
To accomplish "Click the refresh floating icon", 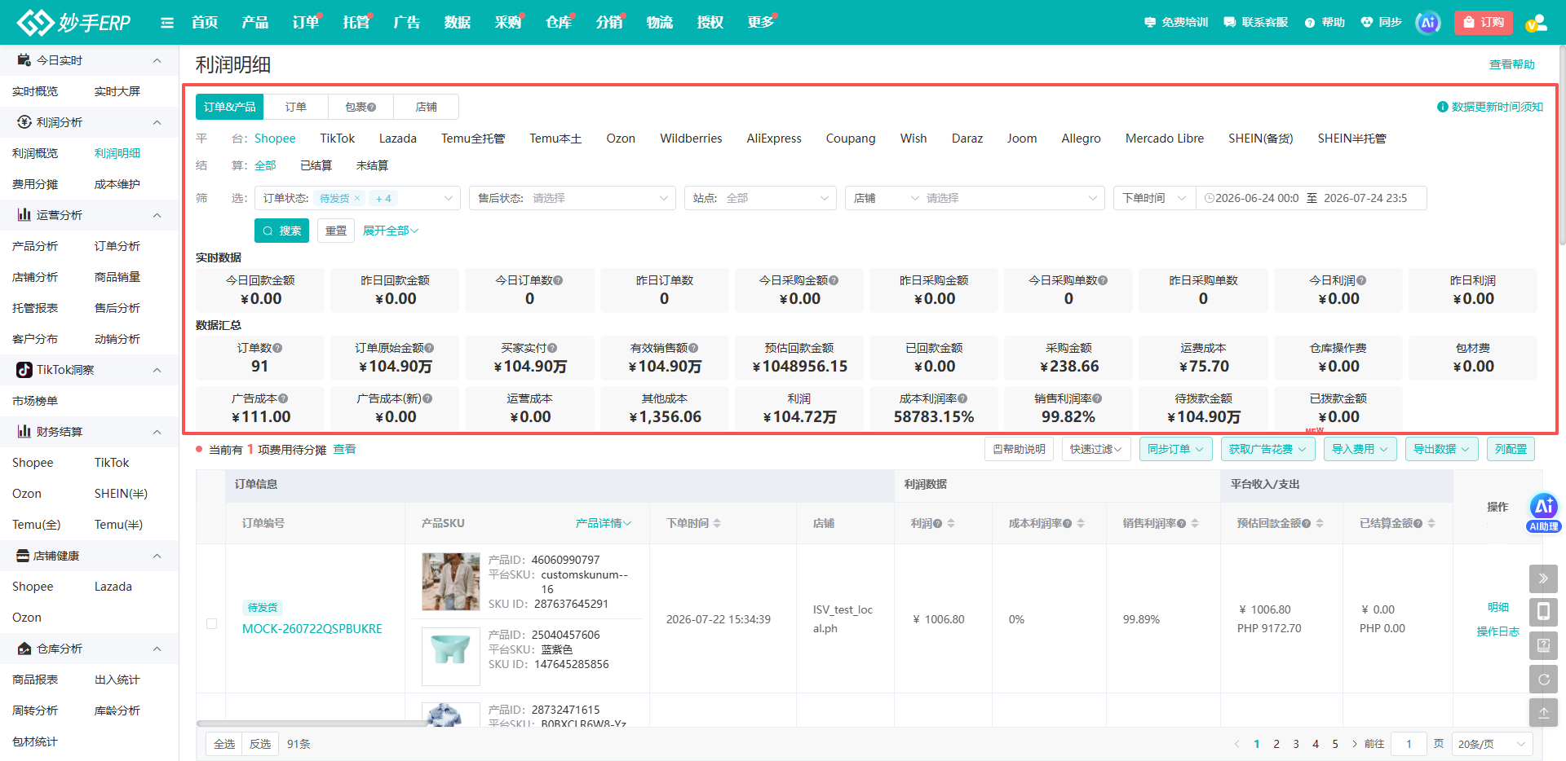I will [x=1543, y=679].
